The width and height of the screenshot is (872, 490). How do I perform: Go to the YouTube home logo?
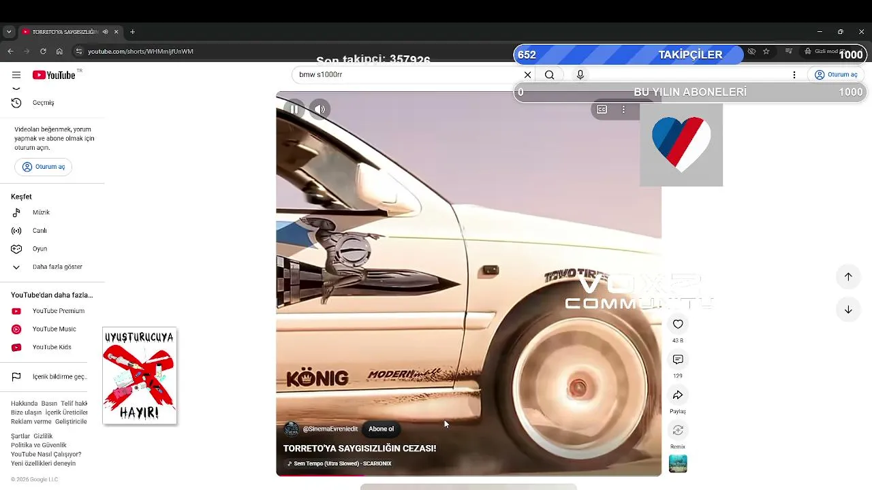(x=54, y=75)
